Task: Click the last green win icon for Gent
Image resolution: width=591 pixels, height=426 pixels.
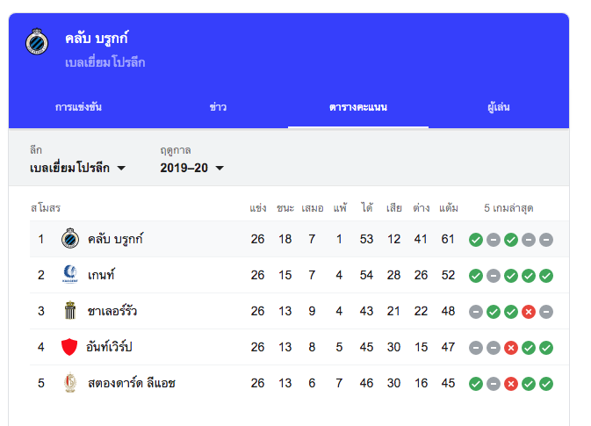Action: 545,276
